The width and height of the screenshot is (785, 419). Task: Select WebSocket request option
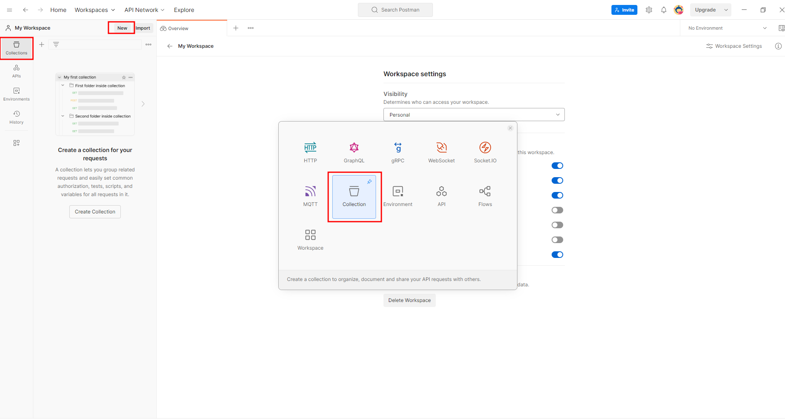pyautogui.click(x=442, y=152)
